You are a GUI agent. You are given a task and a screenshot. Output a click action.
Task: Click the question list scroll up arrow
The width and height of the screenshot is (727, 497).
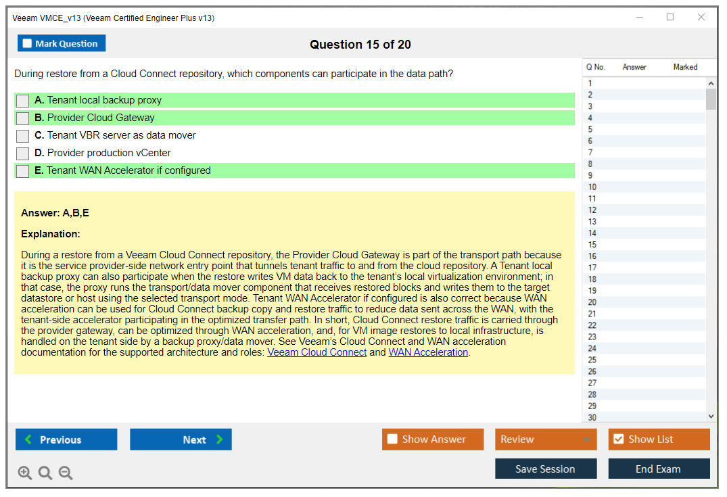tap(711, 83)
